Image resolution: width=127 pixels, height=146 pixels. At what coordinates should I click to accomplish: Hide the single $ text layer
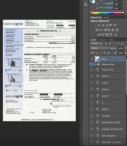[x=92, y=102]
